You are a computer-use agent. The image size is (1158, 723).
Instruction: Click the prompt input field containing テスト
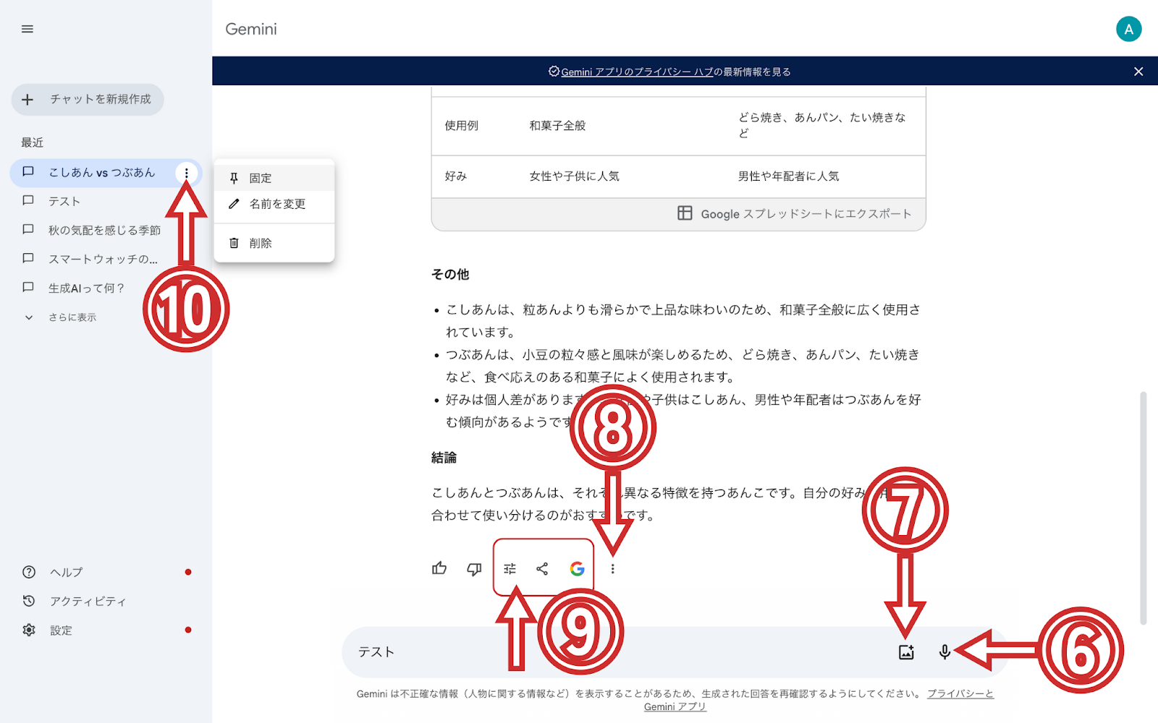[615, 652]
